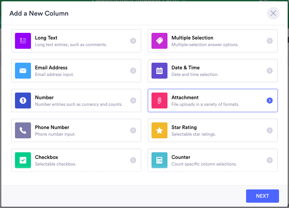Click the Phone Number handset icon
Image resolution: width=289 pixels, height=208 pixels.
23,130
